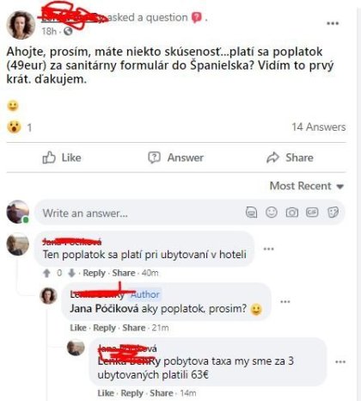Expand the Most Recent sort dropdown
Screen dimensions: 361x401
pyautogui.click(x=307, y=186)
